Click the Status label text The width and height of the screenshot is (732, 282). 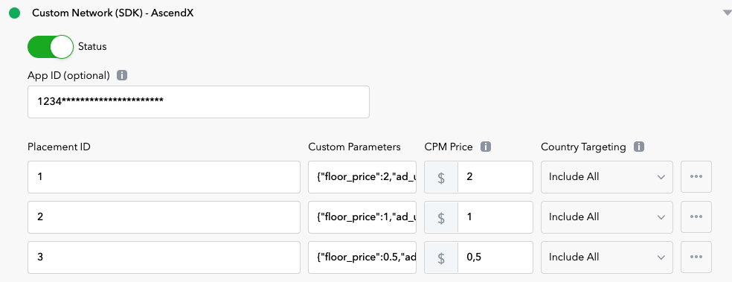[x=92, y=47]
